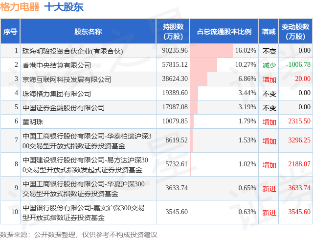313x239 pixels.
Task: Click the 0.63% percentage value
Action: (247, 212)
